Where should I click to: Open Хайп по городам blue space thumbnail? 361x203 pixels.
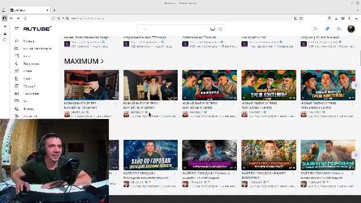point(151,155)
